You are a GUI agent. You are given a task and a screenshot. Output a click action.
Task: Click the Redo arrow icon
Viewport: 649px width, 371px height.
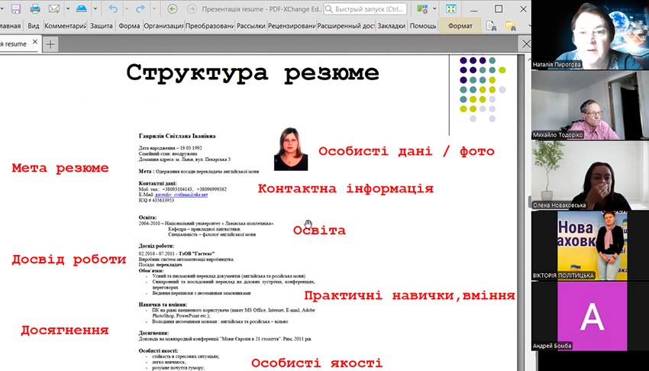click(x=140, y=9)
